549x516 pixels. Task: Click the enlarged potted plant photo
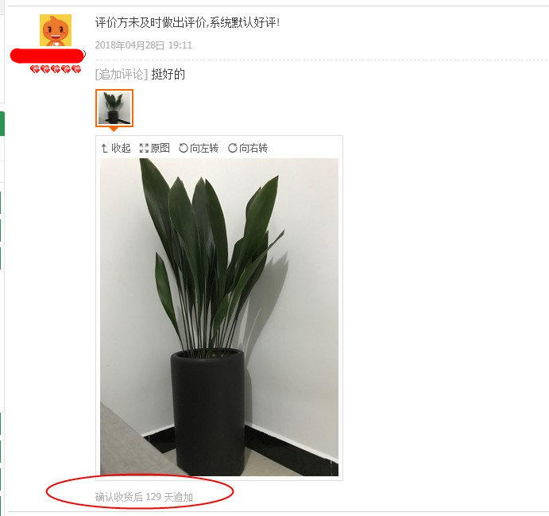pyautogui.click(x=219, y=317)
